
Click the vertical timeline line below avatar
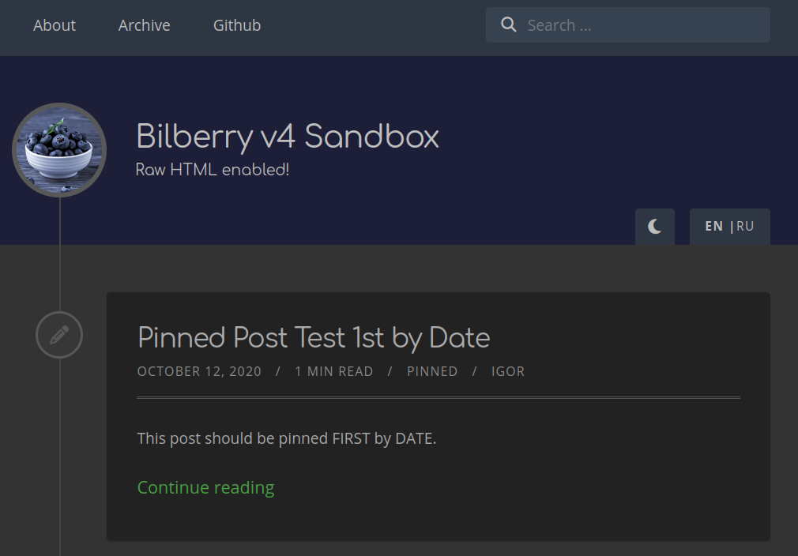coord(59,254)
